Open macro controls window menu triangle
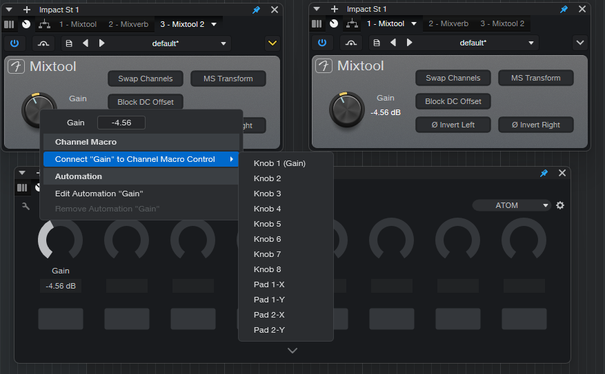The image size is (605, 374). tap(22, 173)
